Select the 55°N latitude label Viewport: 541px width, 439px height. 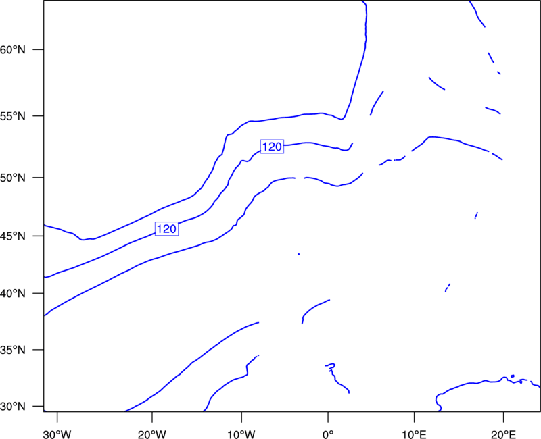pos(13,116)
